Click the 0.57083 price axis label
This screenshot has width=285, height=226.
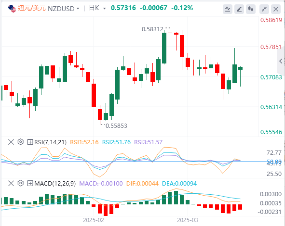click(271, 77)
